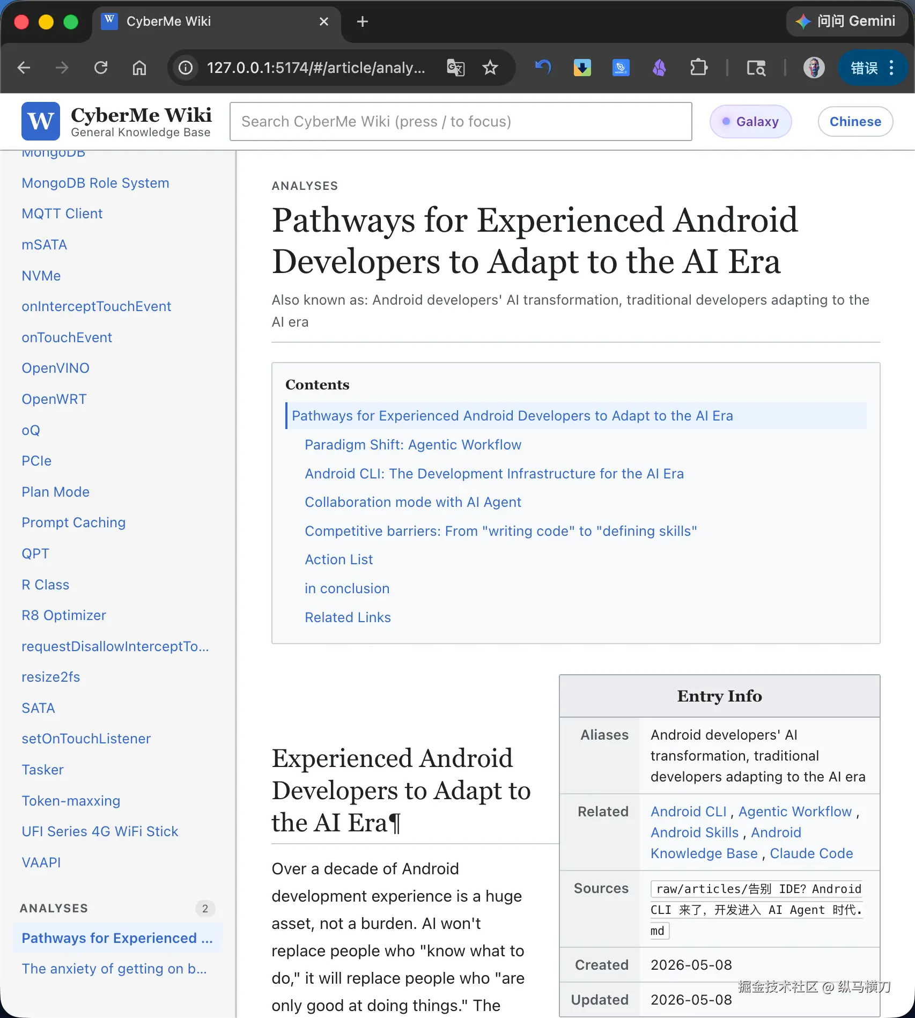Image resolution: width=915 pixels, height=1018 pixels.
Task: Toggle the Galaxy theme button
Action: (750, 122)
